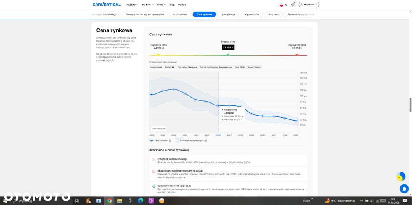The height and width of the screenshot is (205, 412).
Task: Open notifications megaphone icon
Action: [x=293, y=5]
